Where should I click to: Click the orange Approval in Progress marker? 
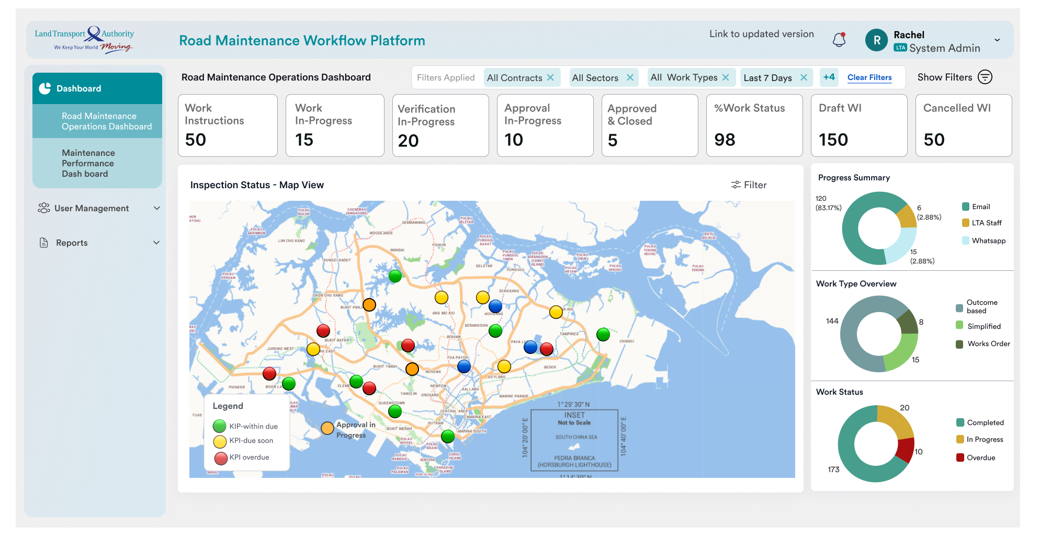327,428
